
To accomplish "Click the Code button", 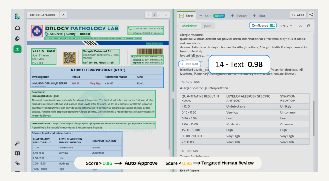I will [297, 15].
